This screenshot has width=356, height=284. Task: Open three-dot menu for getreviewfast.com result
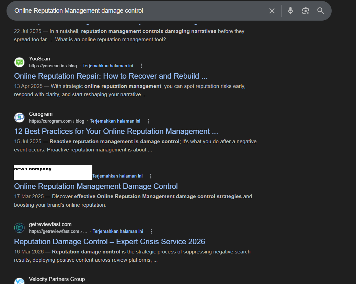151,231
